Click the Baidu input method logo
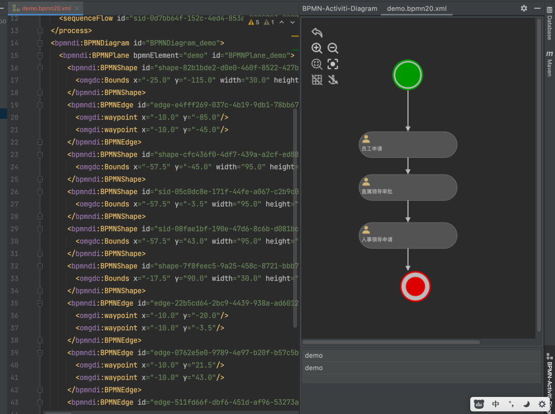Viewport: 555px width, 414px height. 479,404
